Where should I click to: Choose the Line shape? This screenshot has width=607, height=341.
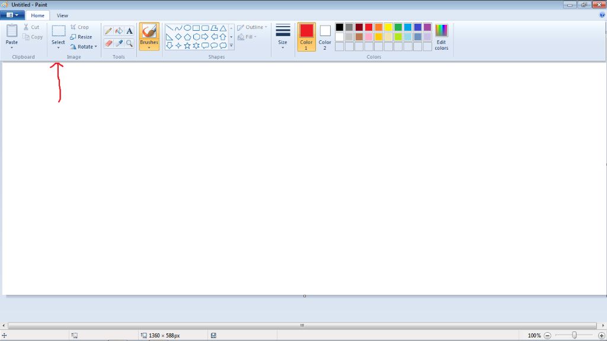pos(170,28)
